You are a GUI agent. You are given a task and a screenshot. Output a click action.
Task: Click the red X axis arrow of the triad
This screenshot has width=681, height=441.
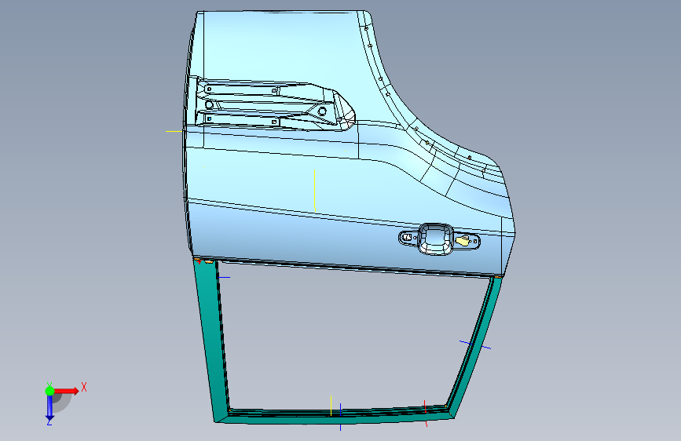pyautogui.click(x=66, y=391)
